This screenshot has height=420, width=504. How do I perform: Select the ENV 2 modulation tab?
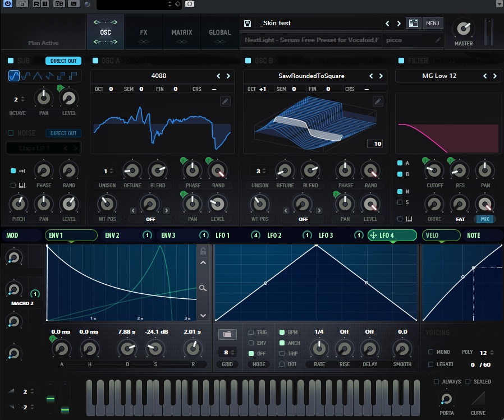[x=111, y=236]
